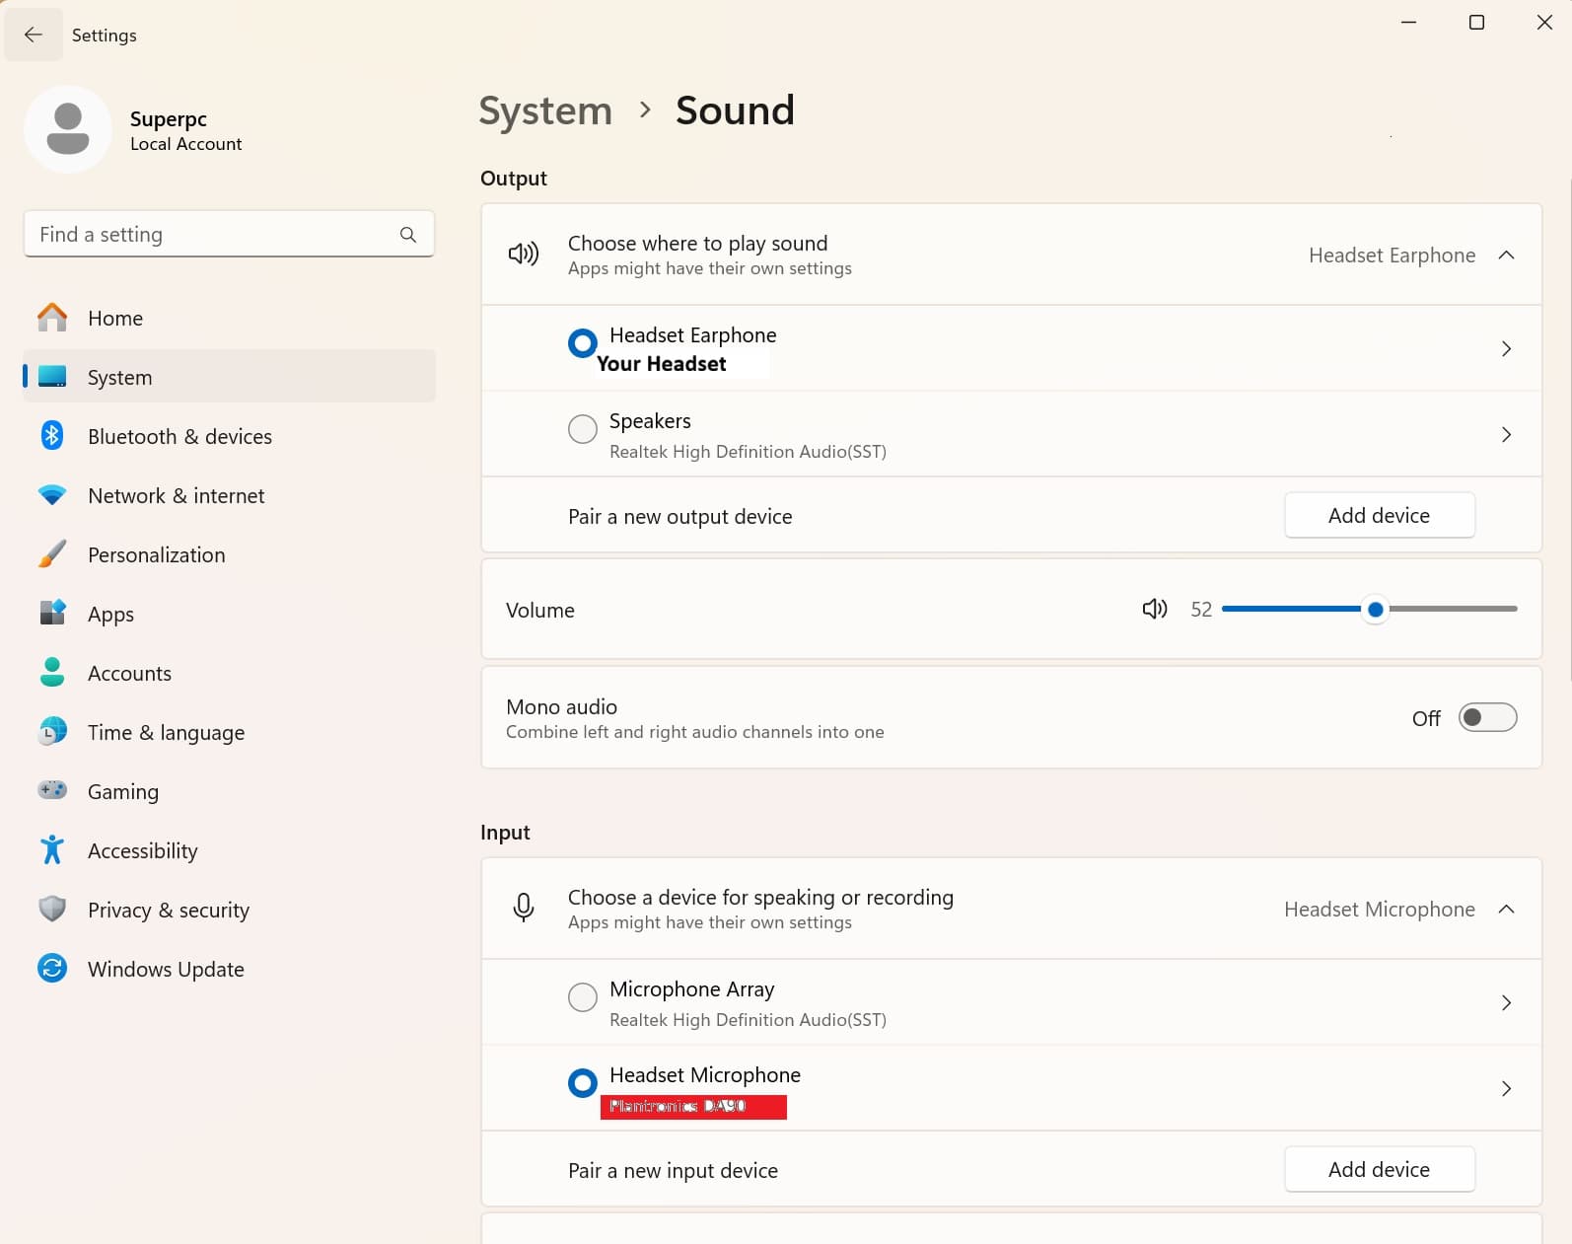This screenshot has width=1572, height=1244.
Task: Click the Volume slider handle
Action: tap(1375, 610)
